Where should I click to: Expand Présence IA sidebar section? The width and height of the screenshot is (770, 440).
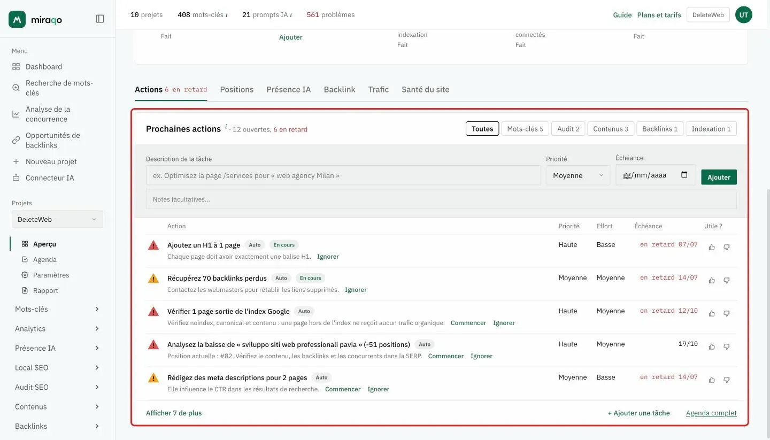(x=57, y=348)
